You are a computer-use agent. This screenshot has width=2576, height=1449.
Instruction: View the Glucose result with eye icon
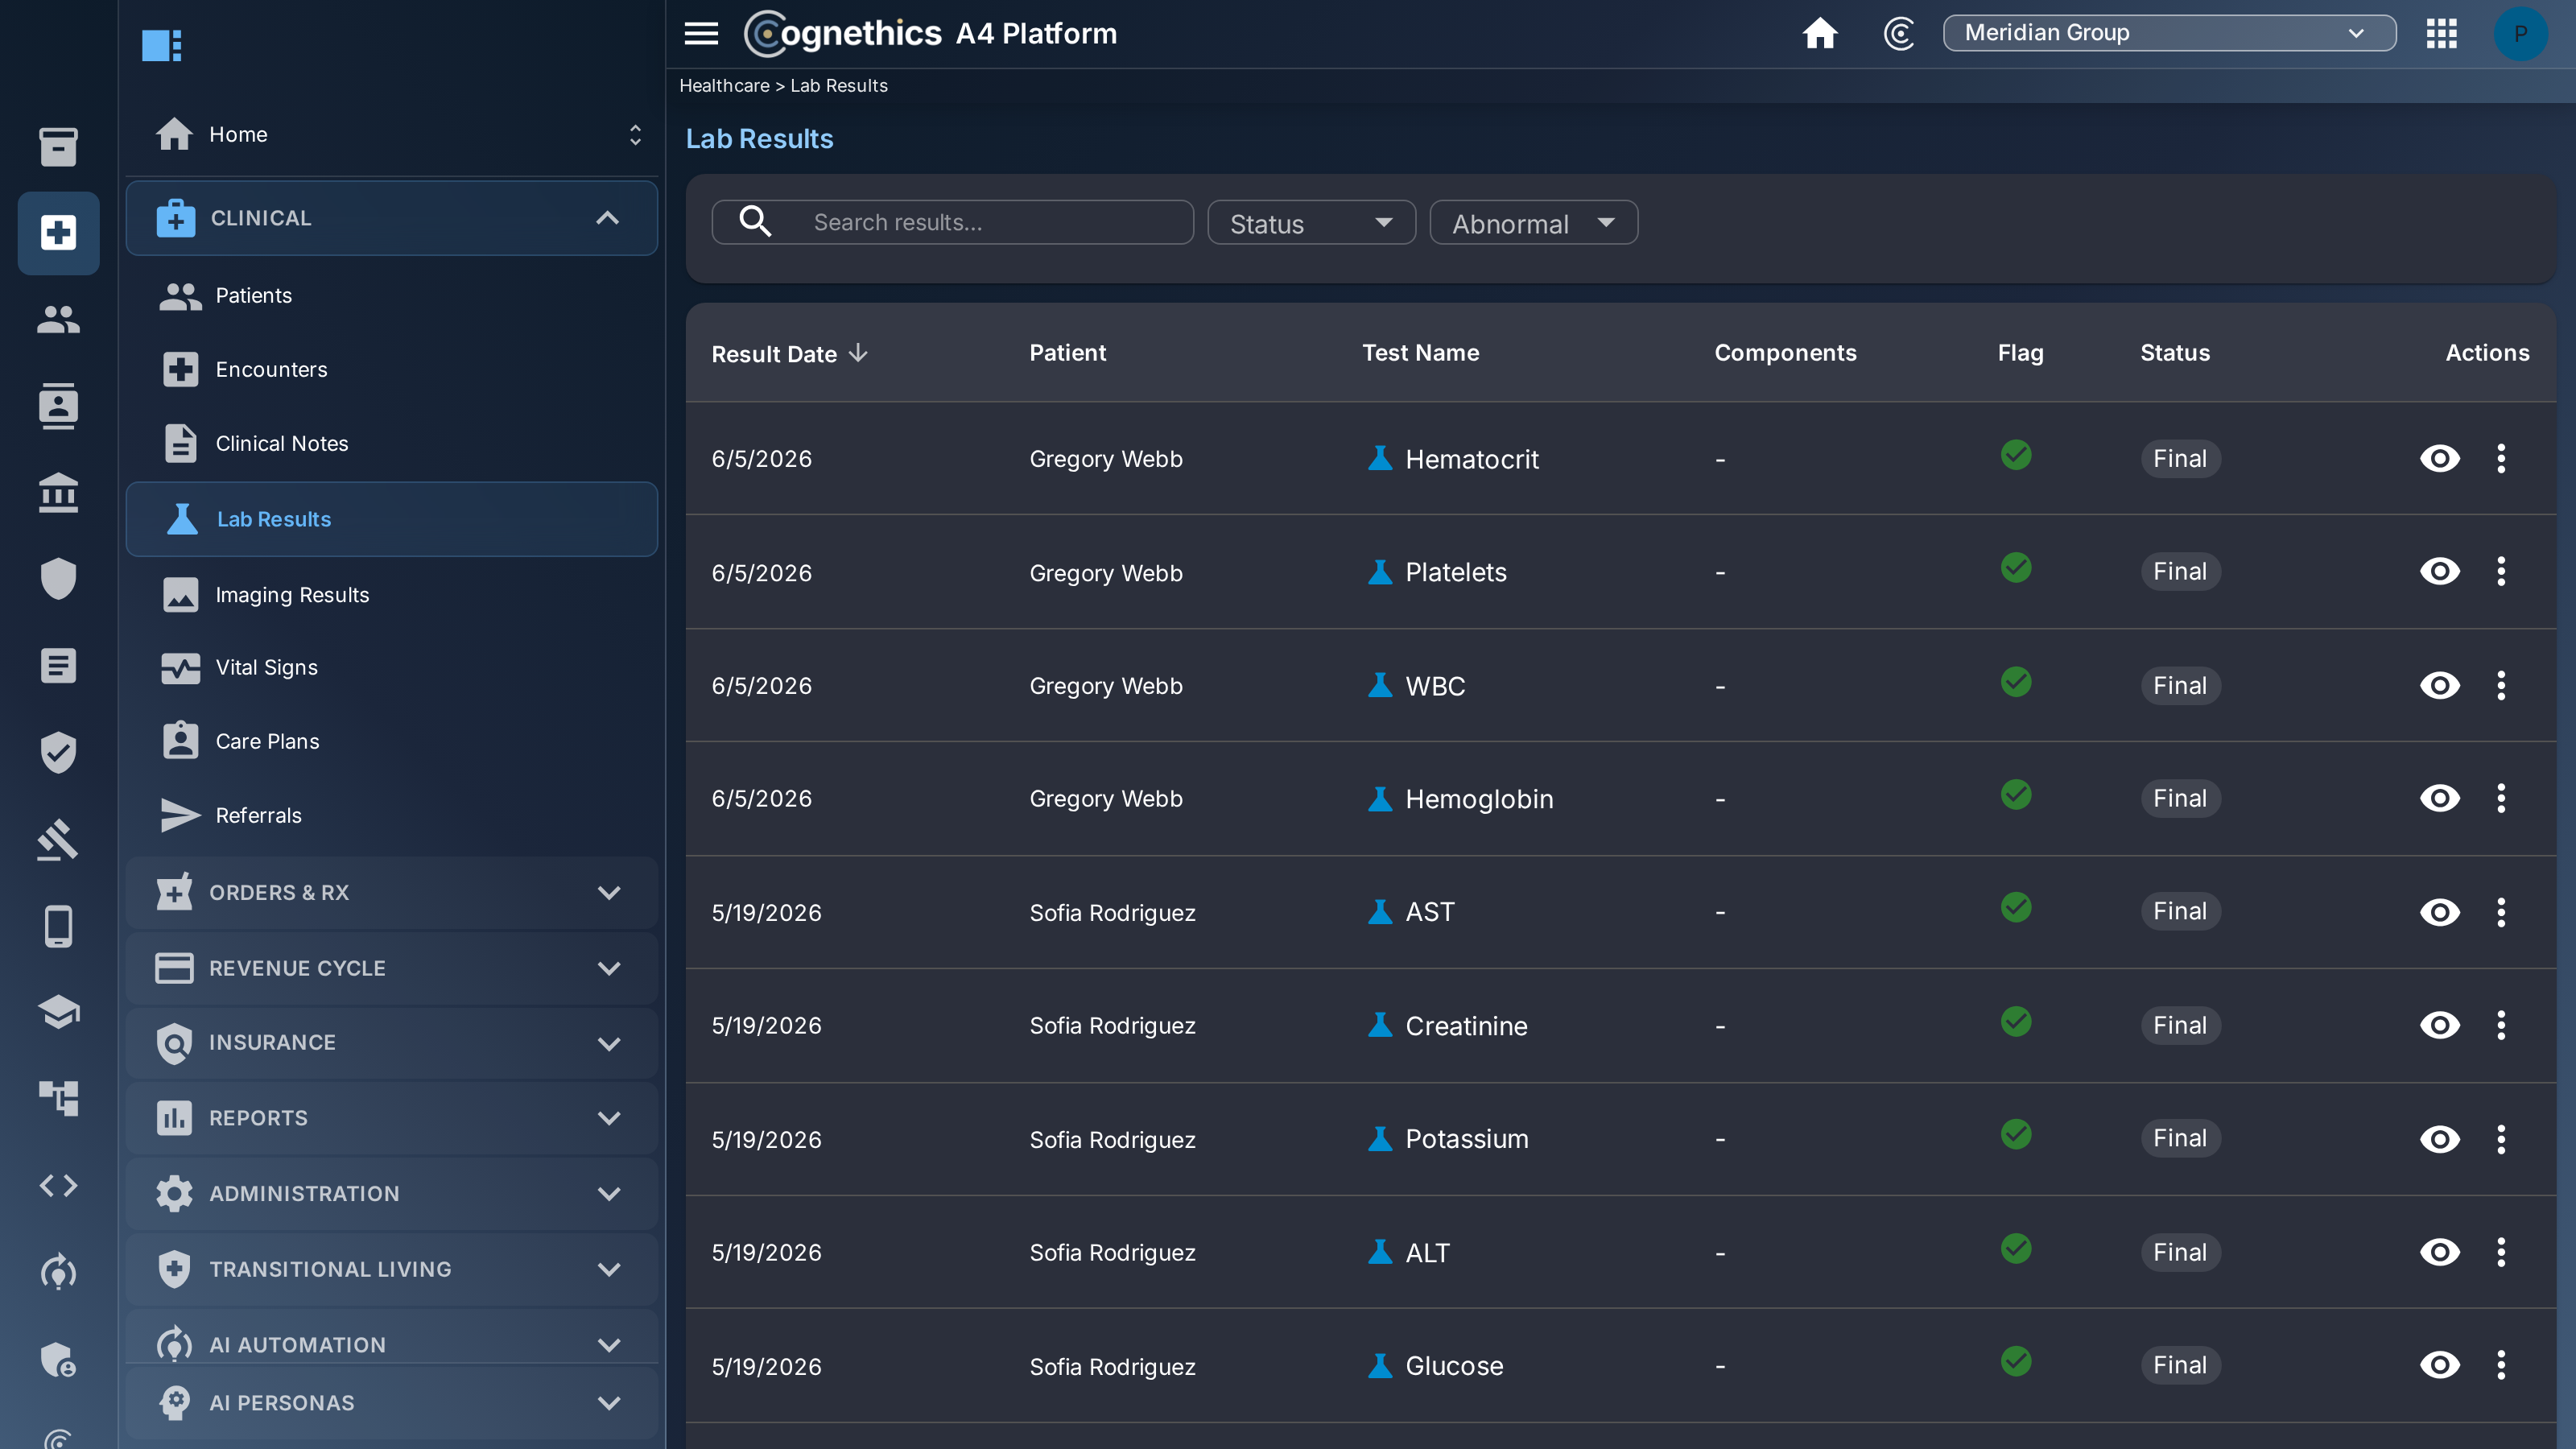(x=2440, y=1365)
